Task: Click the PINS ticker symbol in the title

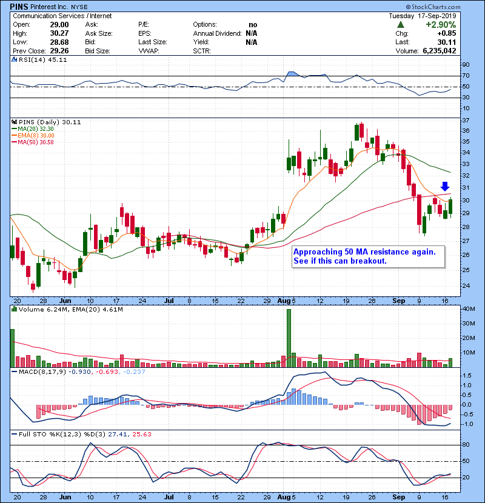Action: pyautogui.click(x=19, y=7)
